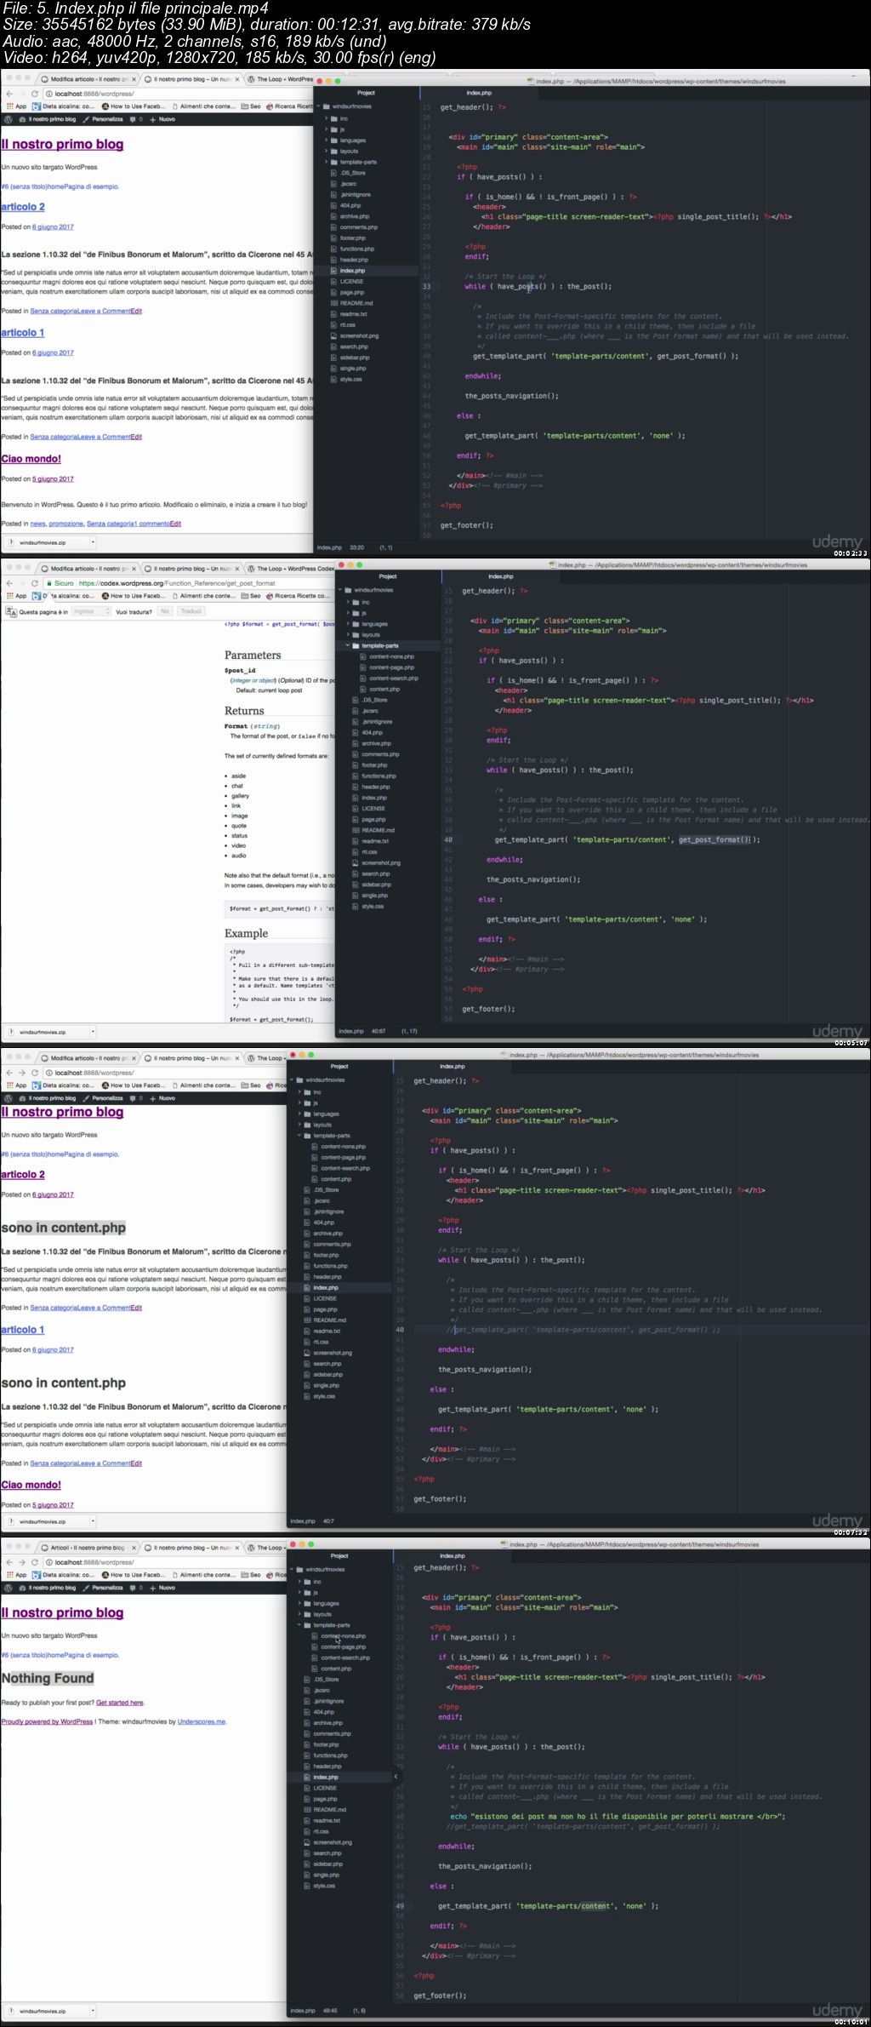
Task: Open functions.php in third frame tree
Action: click(x=326, y=1266)
